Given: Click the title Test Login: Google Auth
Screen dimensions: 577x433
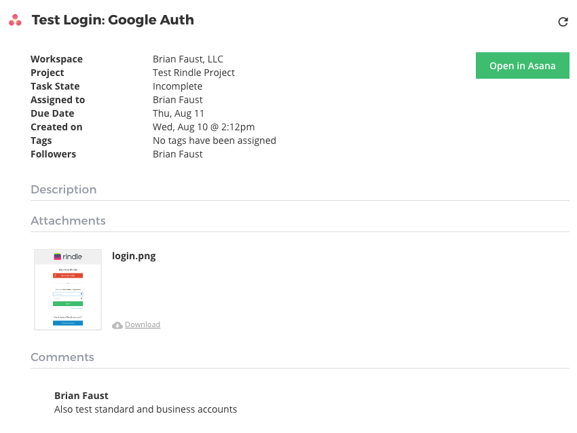Looking at the screenshot, I should [113, 20].
